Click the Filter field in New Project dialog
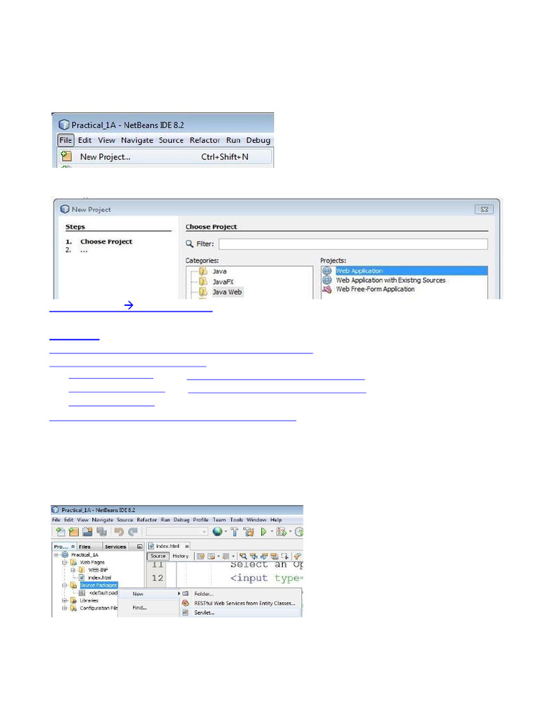544x725 pixels. (353, 244)
